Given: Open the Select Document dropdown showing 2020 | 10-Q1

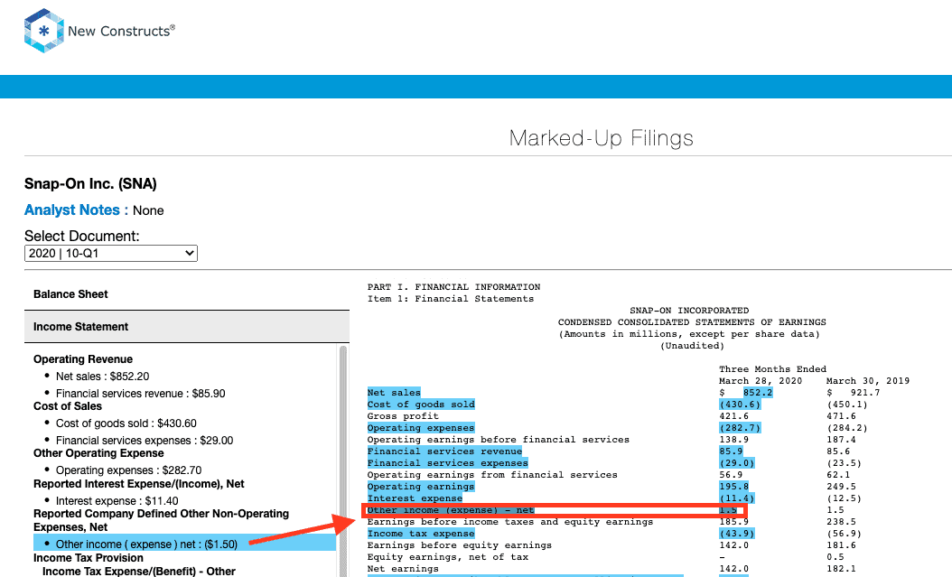Looking at the screenshot, I should pos(111,253).
